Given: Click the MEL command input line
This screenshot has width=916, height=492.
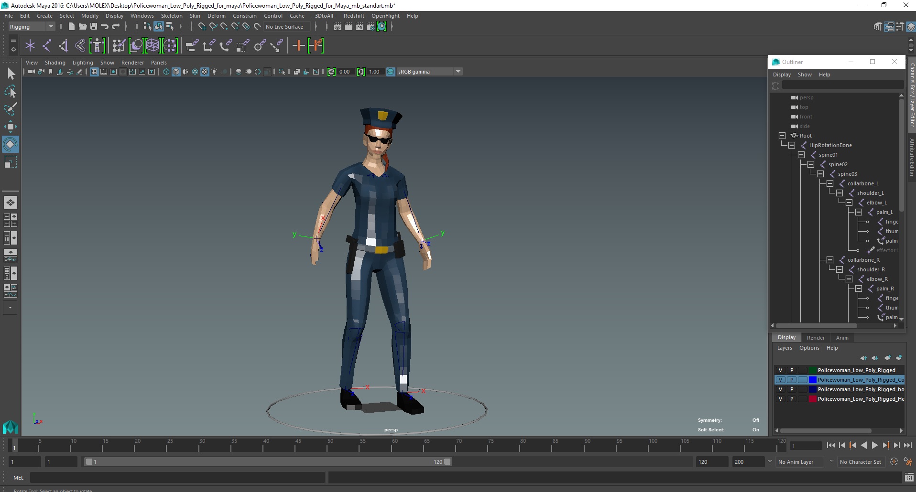Looking at the screenshot, I should tap(178, 478).
